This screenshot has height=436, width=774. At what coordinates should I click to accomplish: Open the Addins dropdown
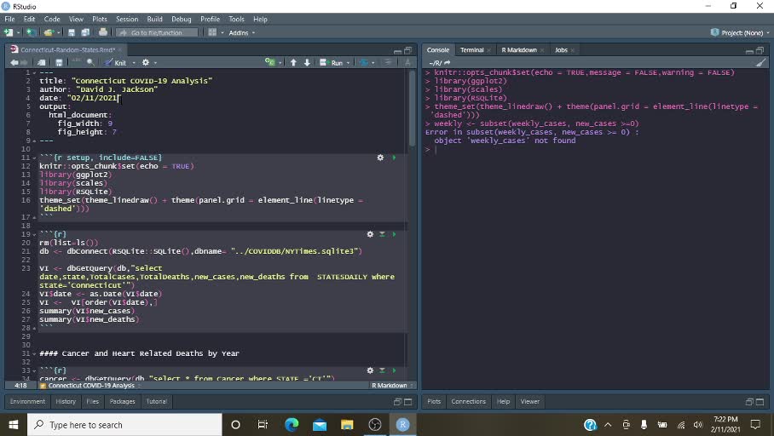point(242,32)
